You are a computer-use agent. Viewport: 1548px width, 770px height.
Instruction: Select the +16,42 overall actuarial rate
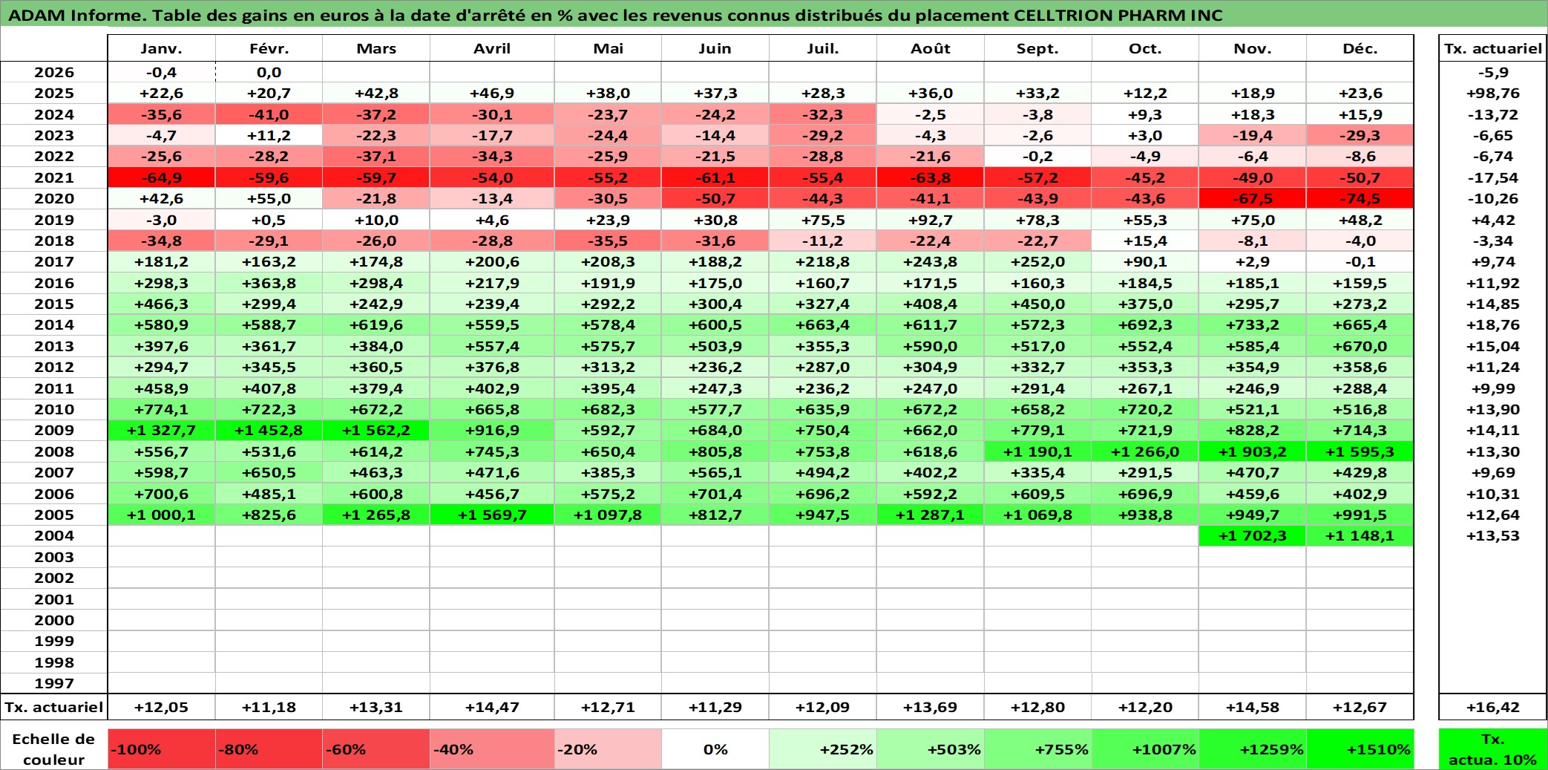(1492, 707)
